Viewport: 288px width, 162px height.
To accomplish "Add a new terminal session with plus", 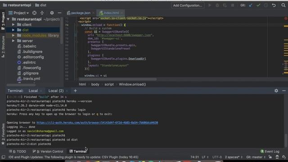I will click(75, 91).
